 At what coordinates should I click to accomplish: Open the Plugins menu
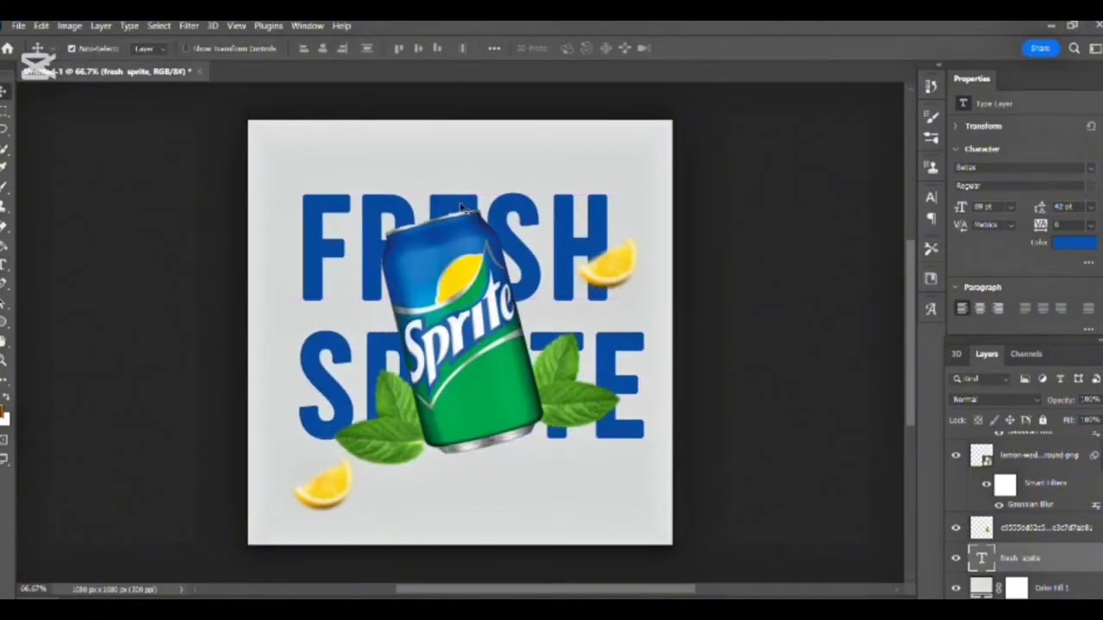pyautogui.click(x=268, y=26)
